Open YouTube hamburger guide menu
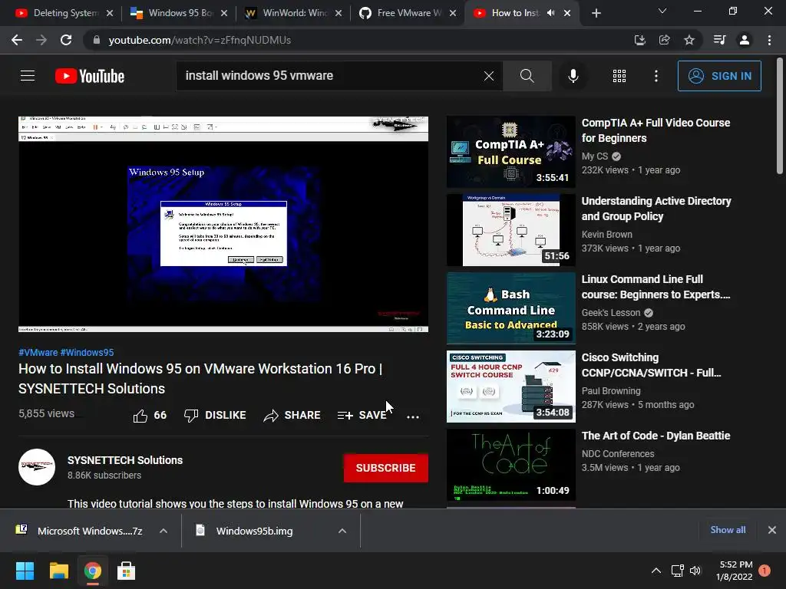The image size is (786, 589). pos(28,76)
